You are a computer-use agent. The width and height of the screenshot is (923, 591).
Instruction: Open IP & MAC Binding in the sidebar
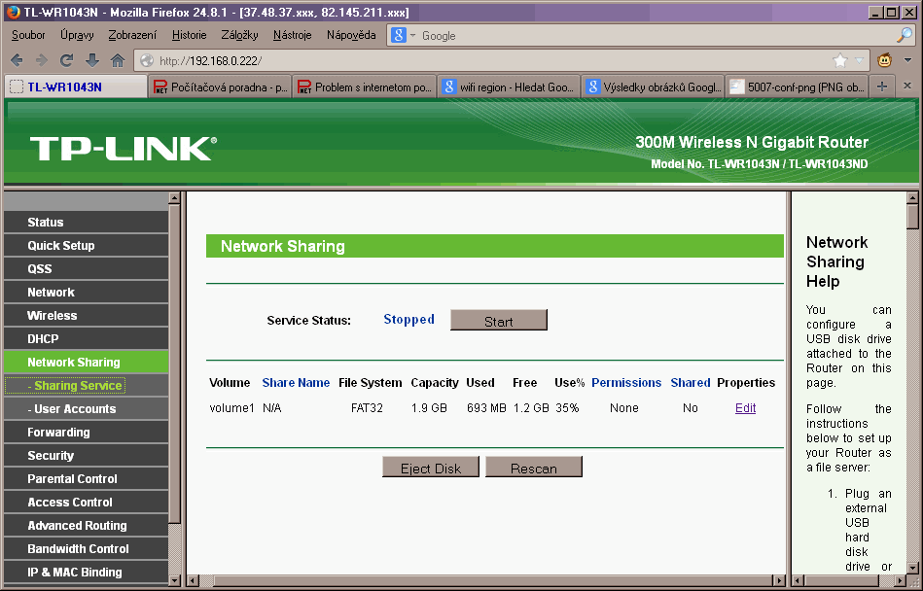coord(86,573)
